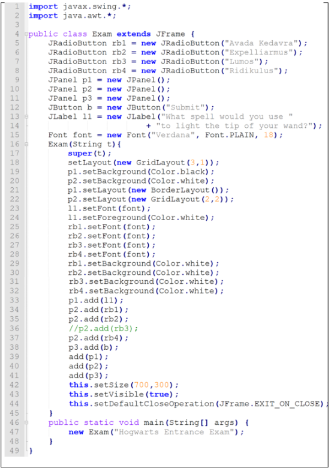Click String[] args in the main signature

(x=202, y=422)
